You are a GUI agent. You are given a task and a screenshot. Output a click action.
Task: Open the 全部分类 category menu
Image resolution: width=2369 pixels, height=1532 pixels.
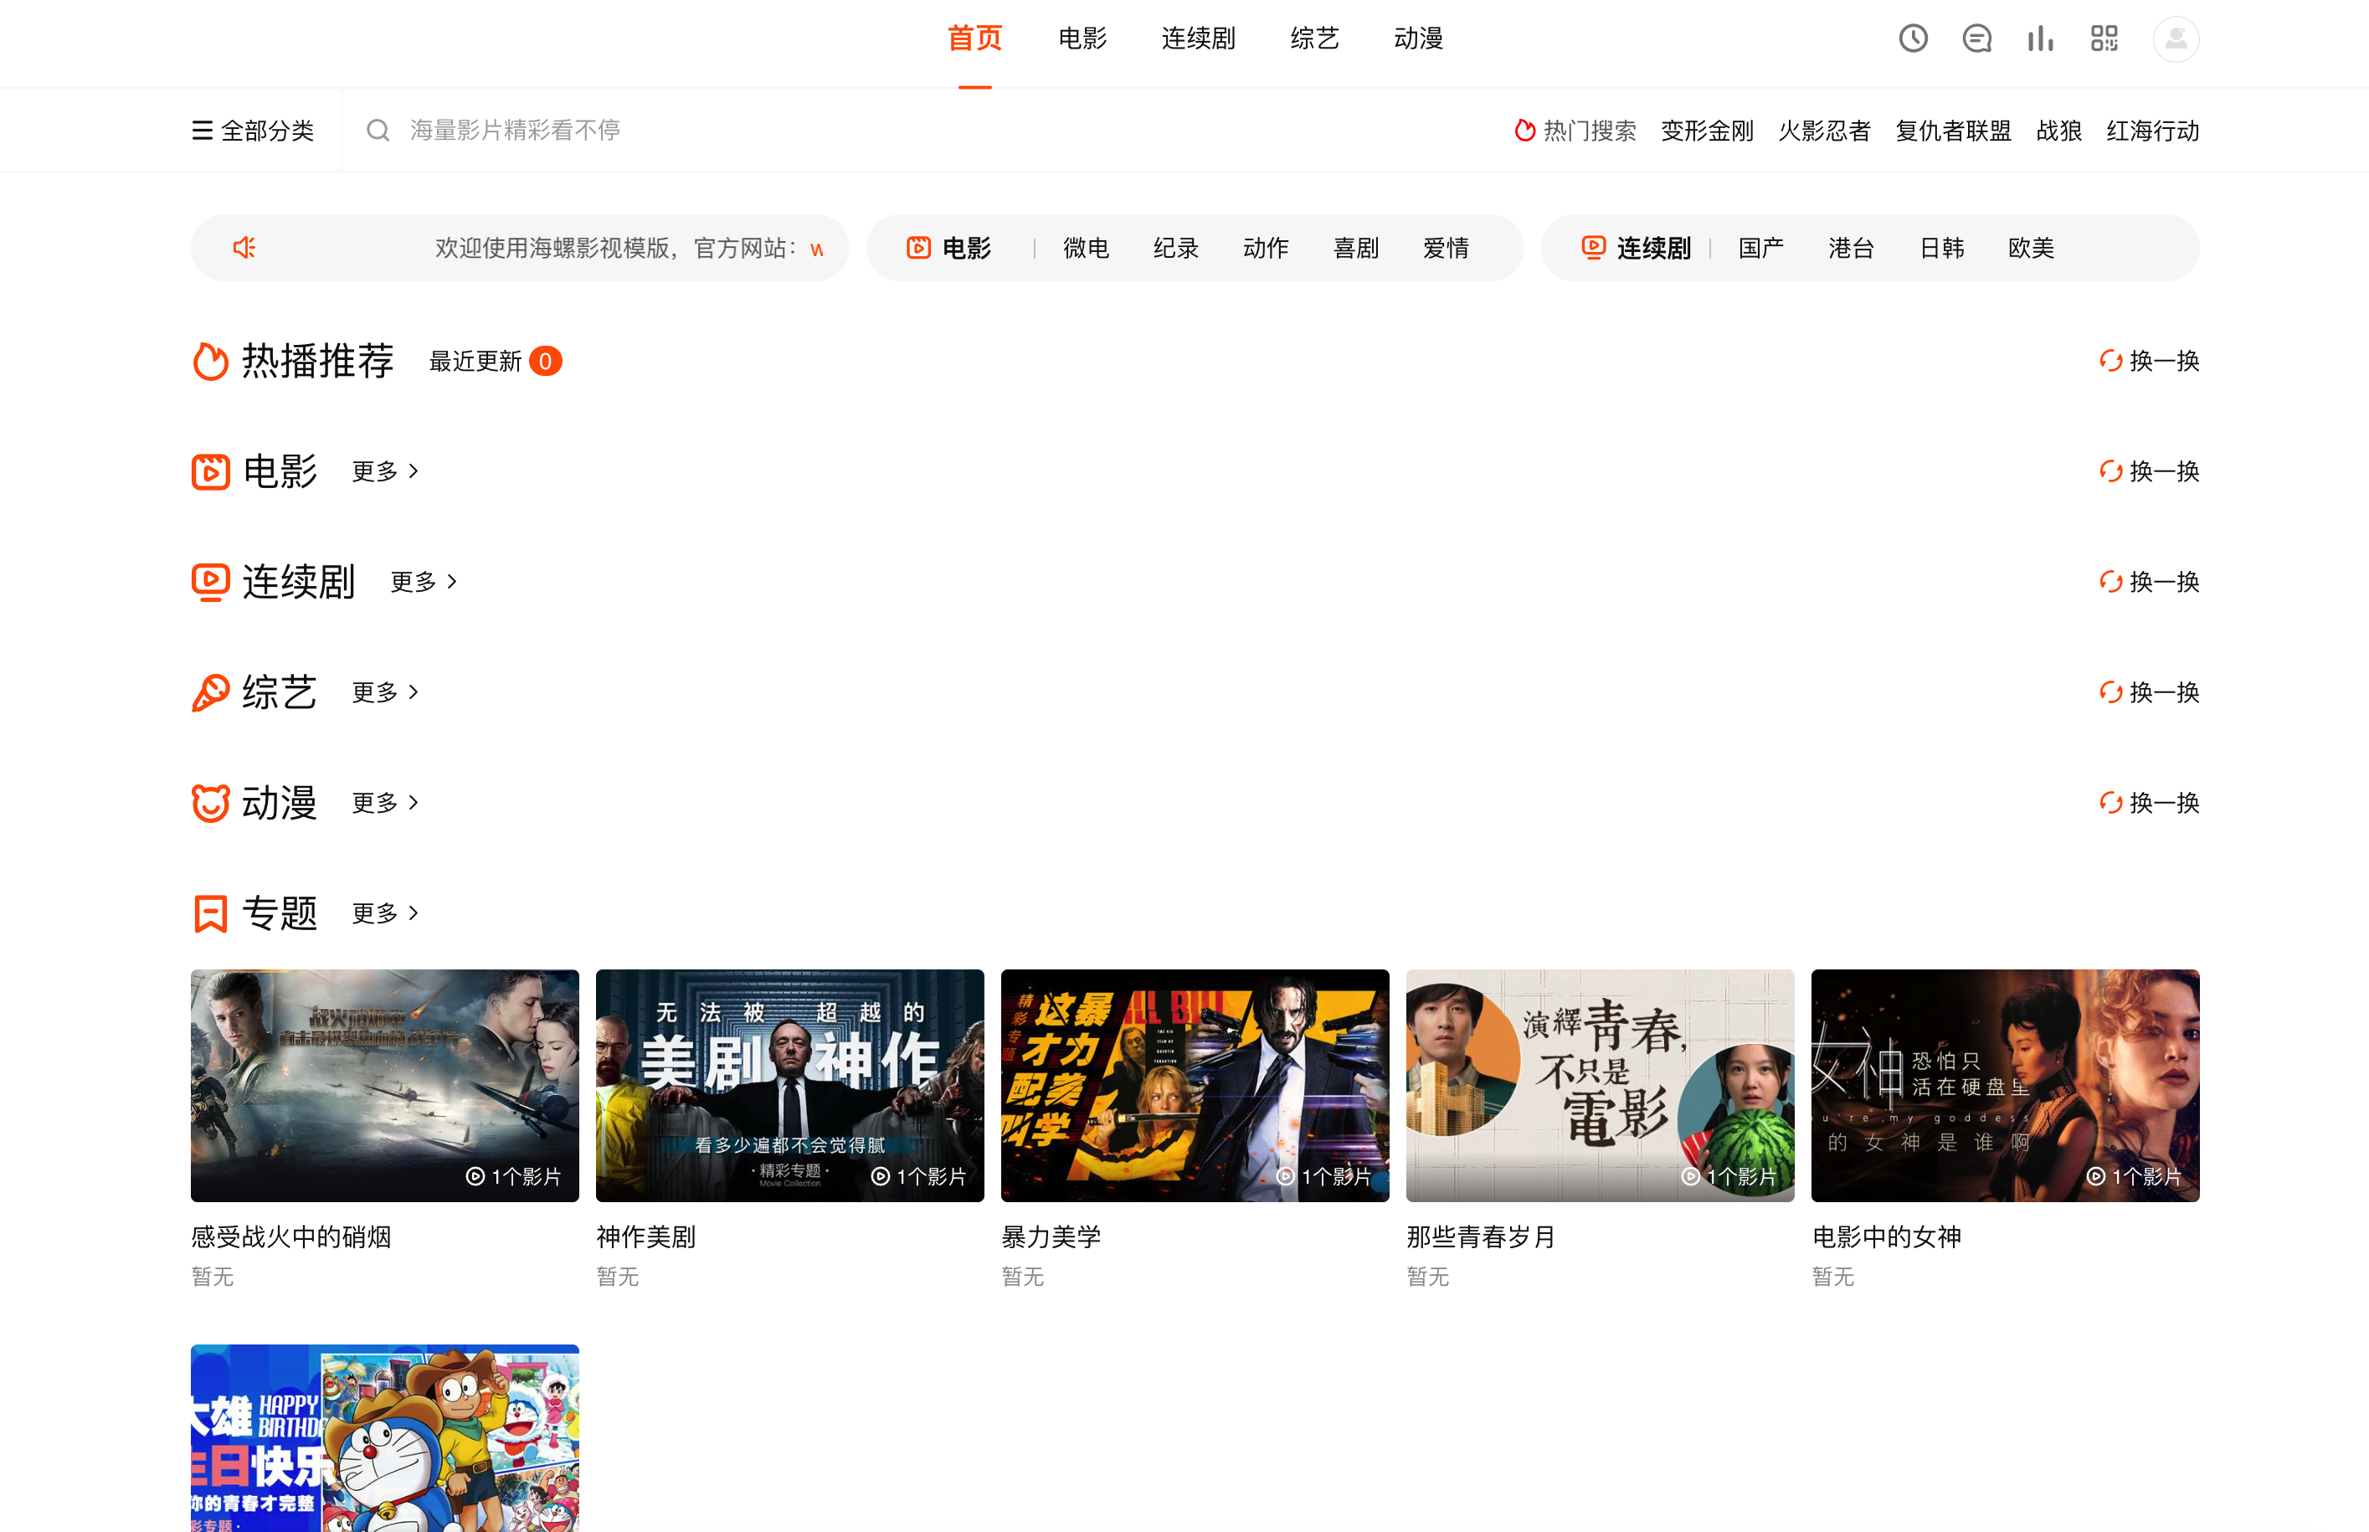253,131
